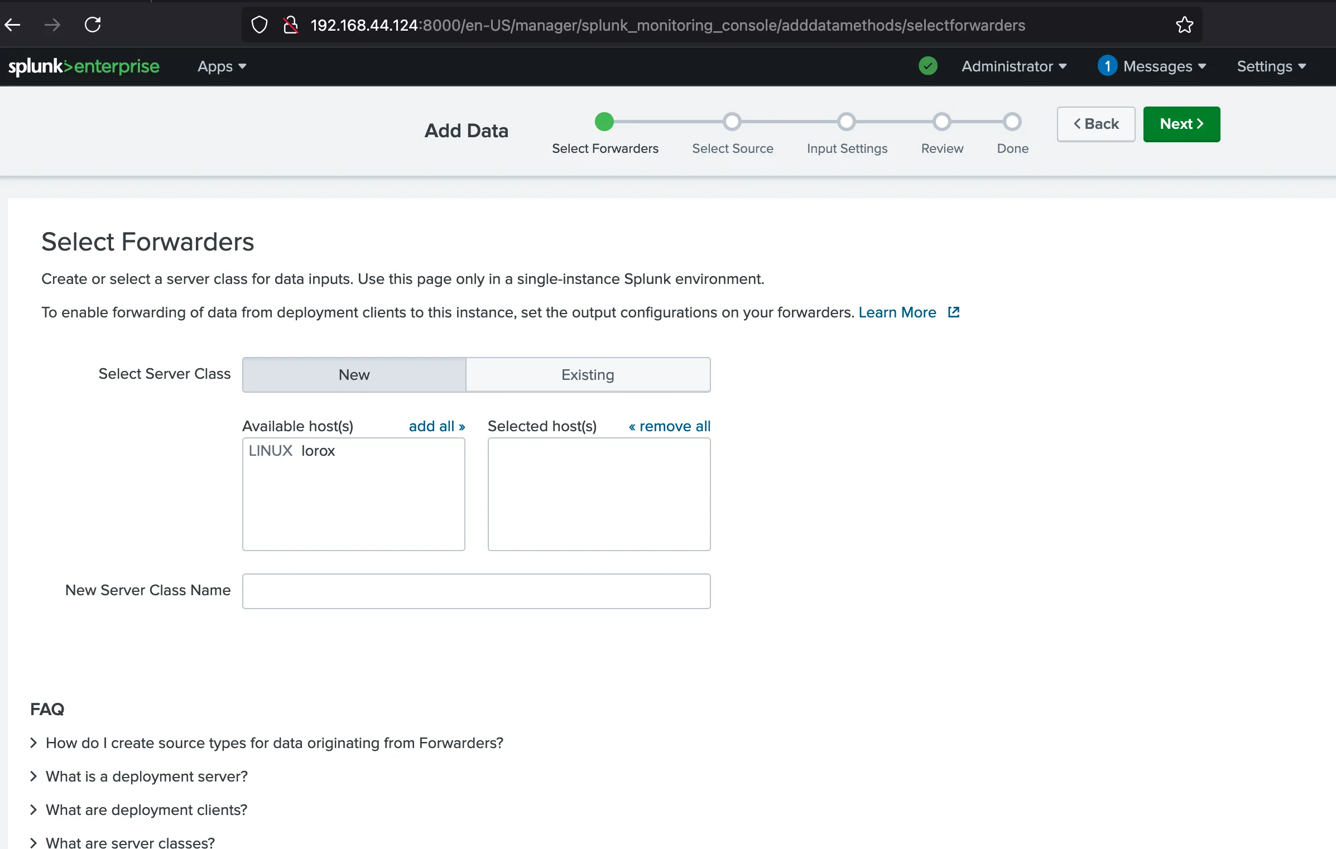Open the Settings menu
This screenshot has height=849, width=1336.
click(1271, 66)
